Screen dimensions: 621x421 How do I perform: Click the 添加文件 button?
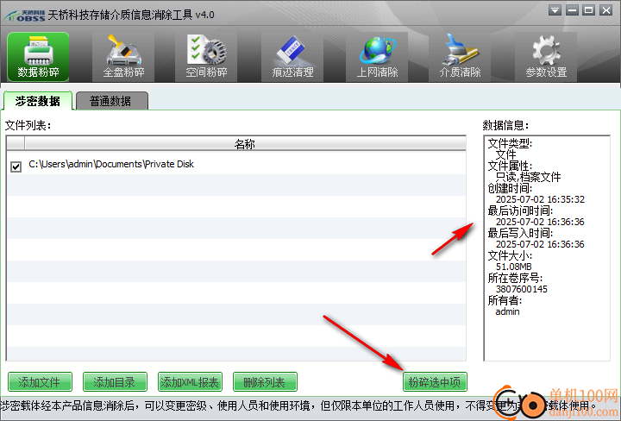coord(40,382)
